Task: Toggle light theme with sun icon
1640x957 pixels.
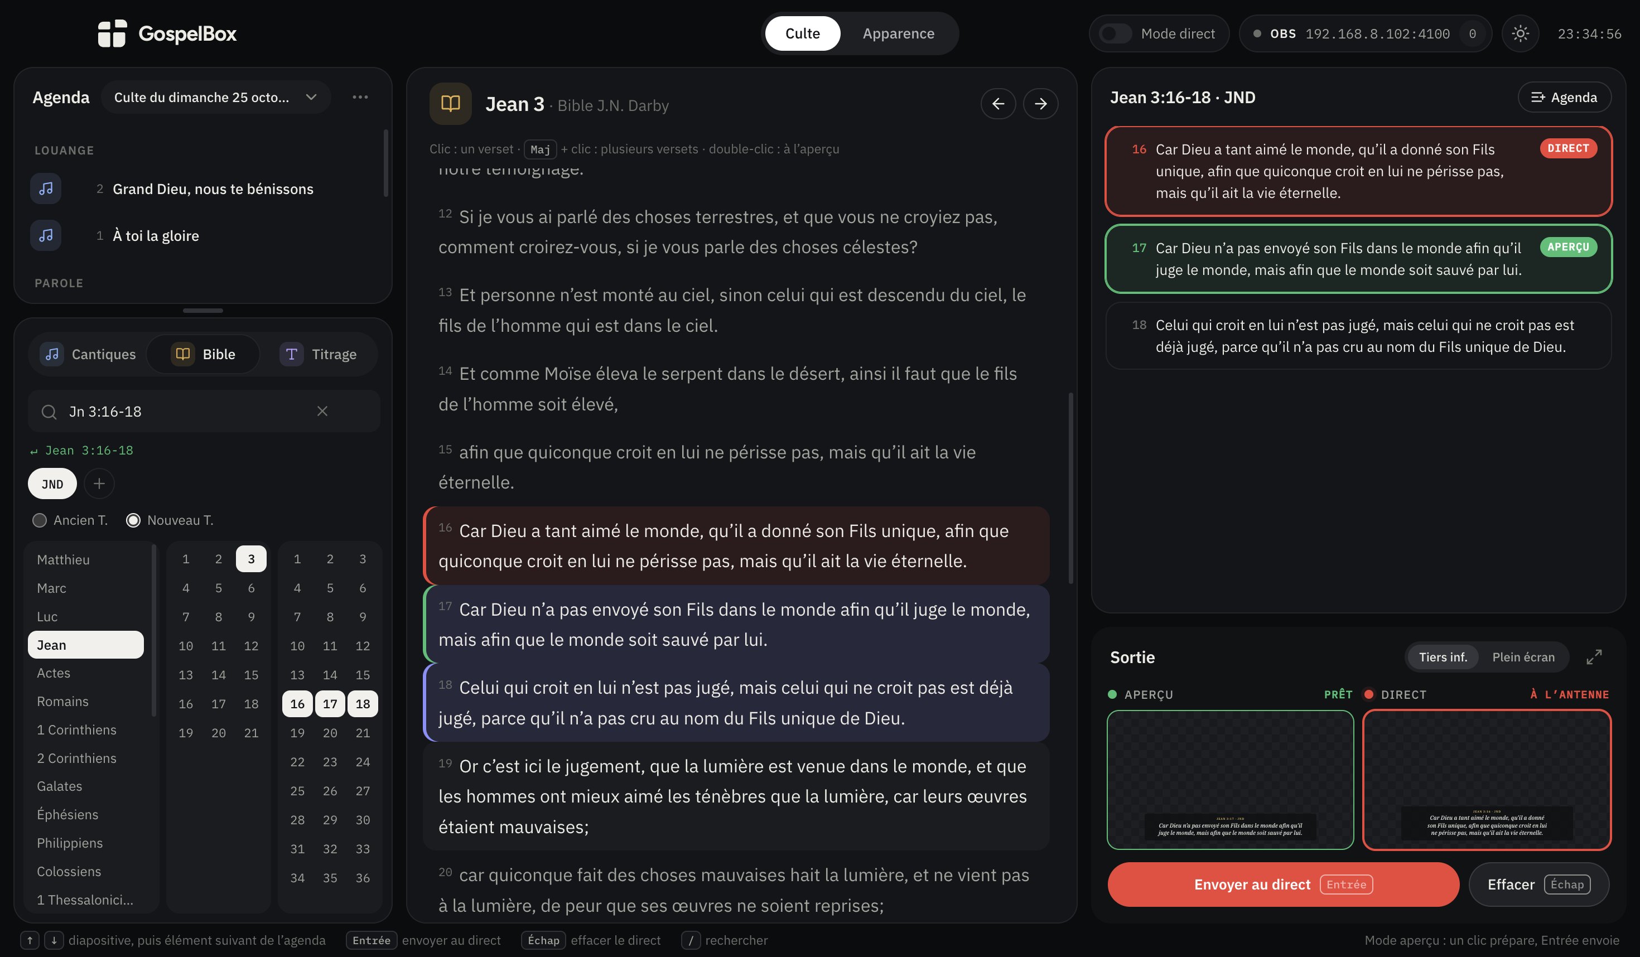Action: [x=1520, y=33]
